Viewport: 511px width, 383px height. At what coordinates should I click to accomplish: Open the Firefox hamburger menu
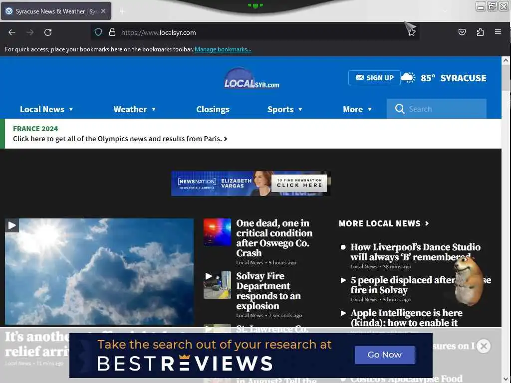click(x=498, y=32)
